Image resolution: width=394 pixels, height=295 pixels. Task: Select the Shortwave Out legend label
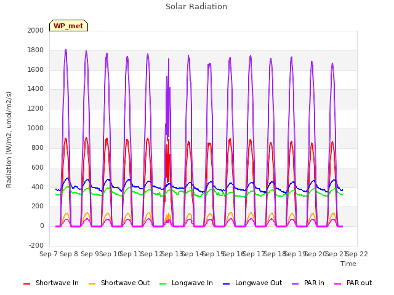coord(125,283)
